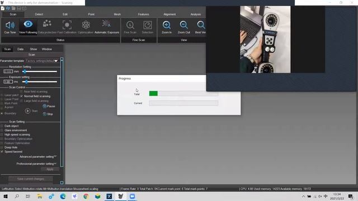
Task: Check Large field scanning
Action: click(x=21, y=100)
